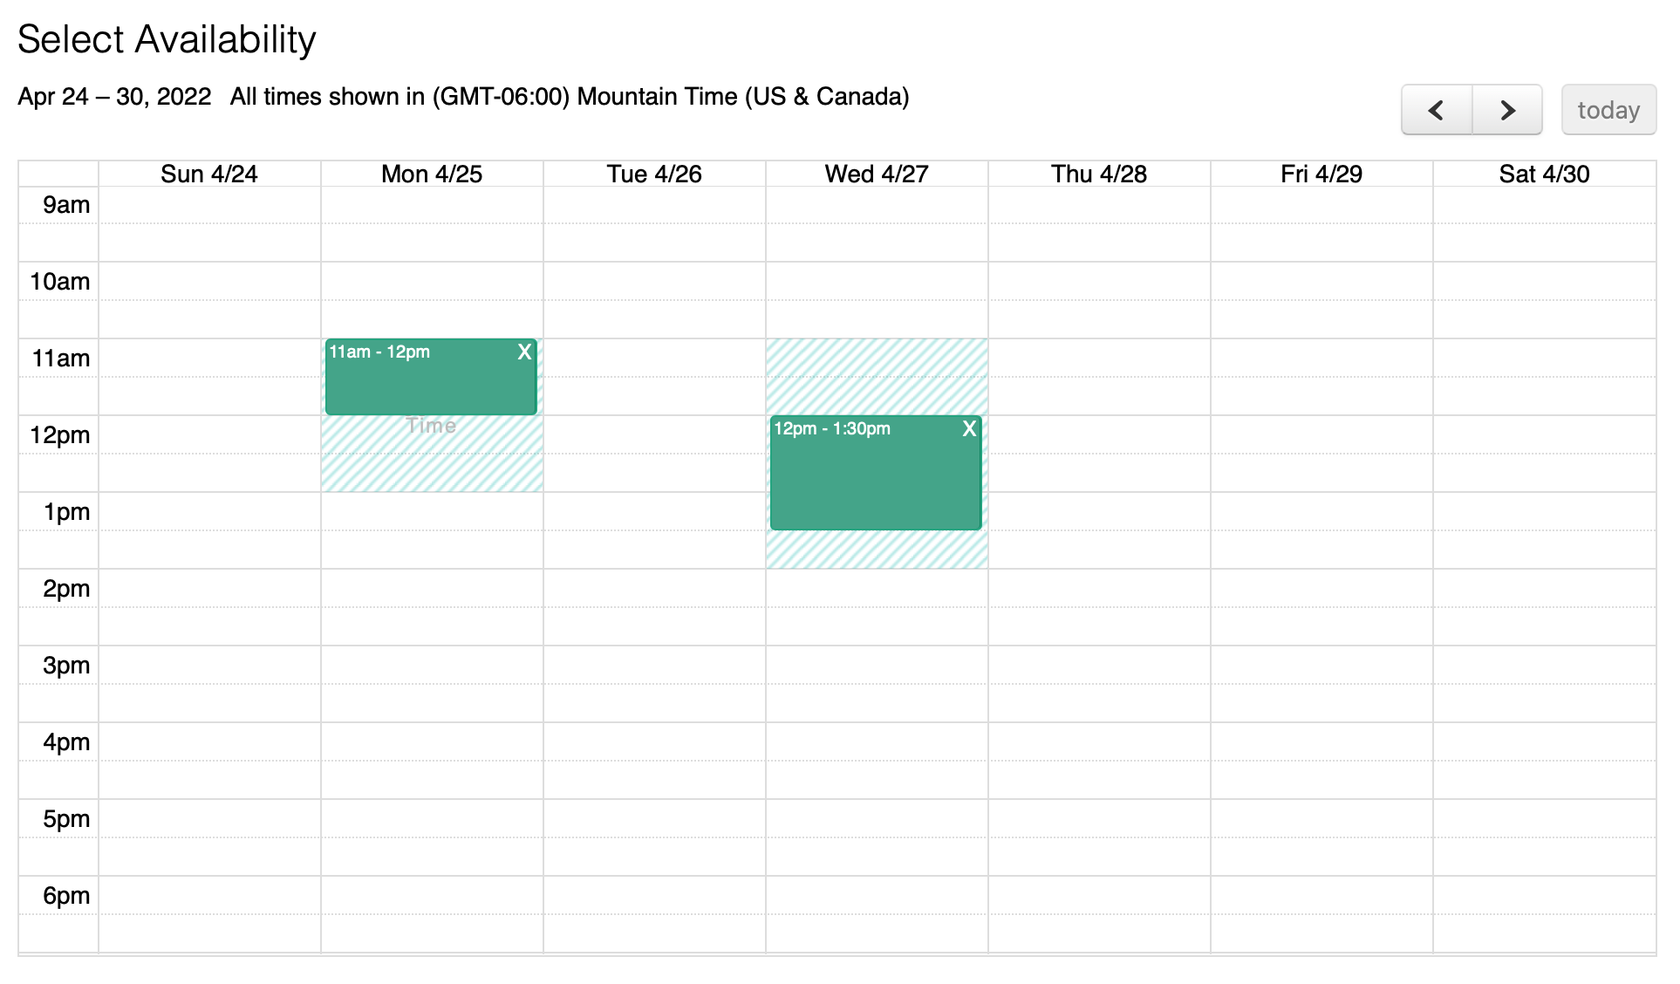Screen dimensions: 1680x984
Task: Click the Sat 4/30 column header
Action: 1544,174
